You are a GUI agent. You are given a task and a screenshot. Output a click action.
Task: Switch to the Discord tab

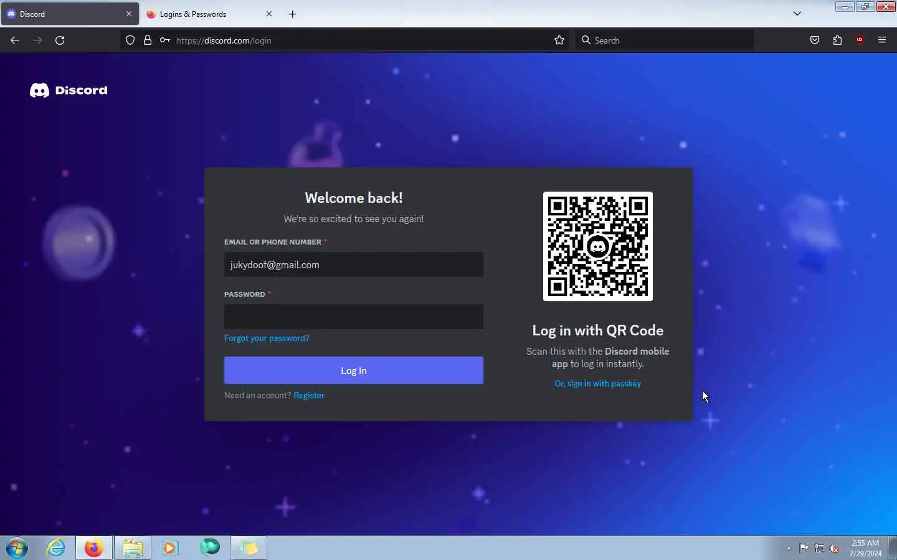pyautogui.click(x=70, y=14)
